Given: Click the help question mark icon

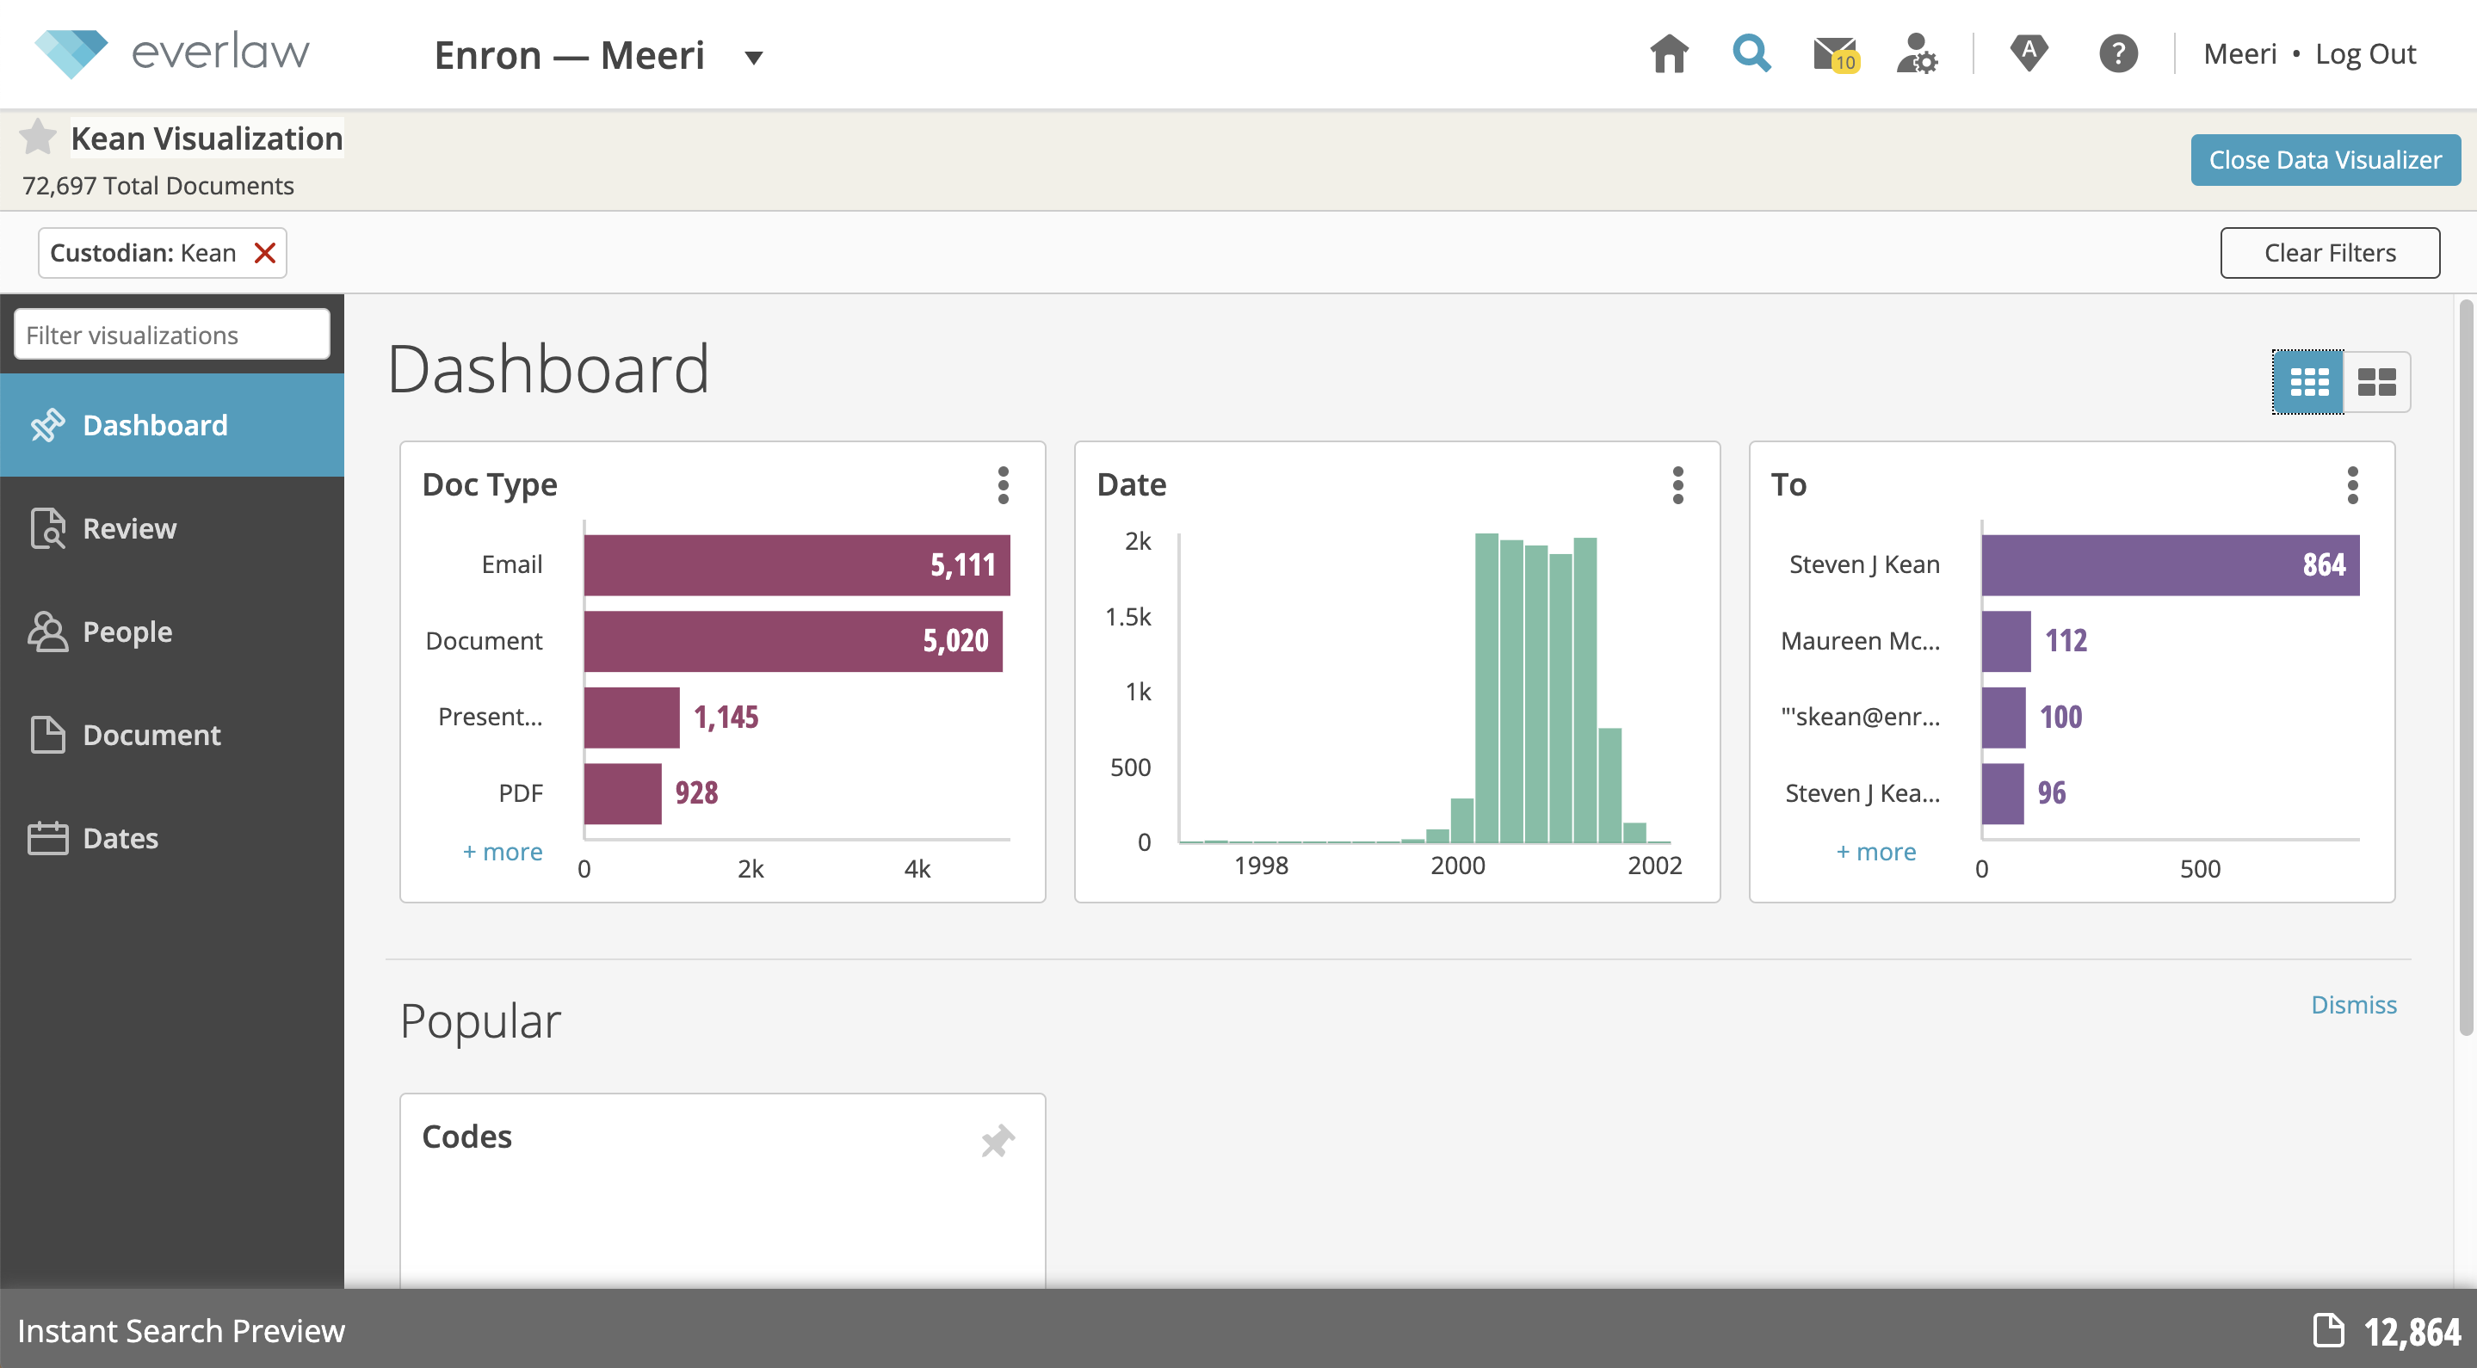Looking at the screenshot, I should (x=2117, y=55).
